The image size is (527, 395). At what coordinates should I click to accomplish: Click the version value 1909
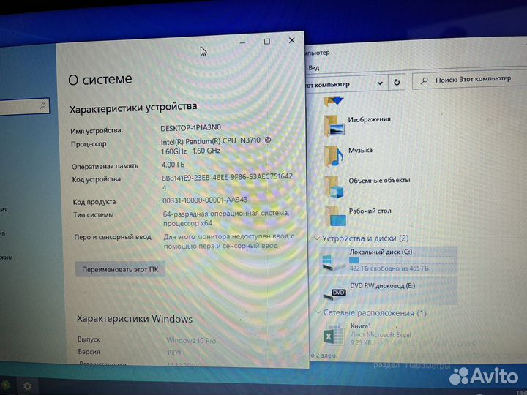[x=173, y=353]
